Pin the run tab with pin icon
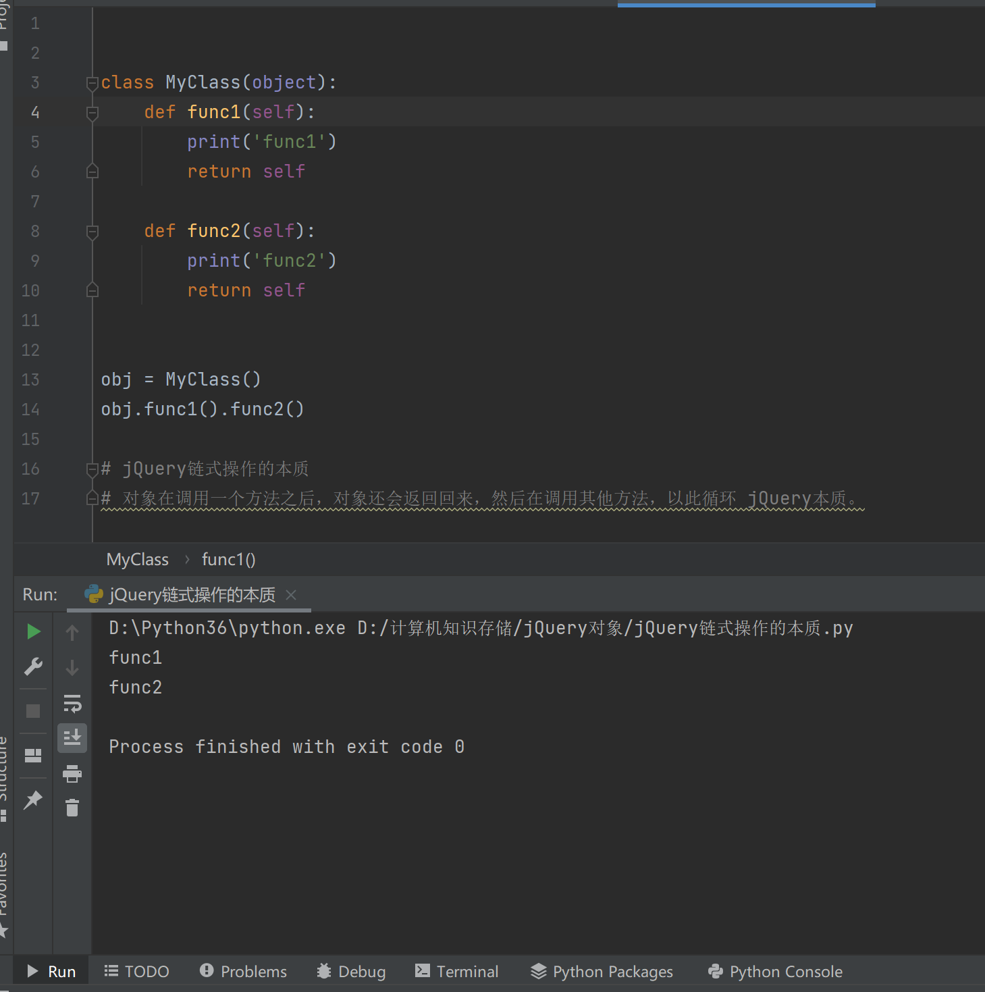985x992 pixels. [33, 800]
